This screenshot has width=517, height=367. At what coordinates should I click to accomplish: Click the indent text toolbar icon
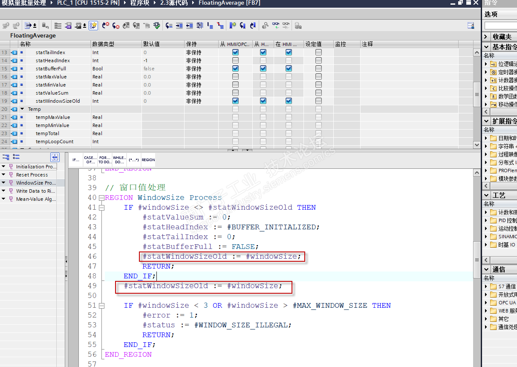(179, 26)
